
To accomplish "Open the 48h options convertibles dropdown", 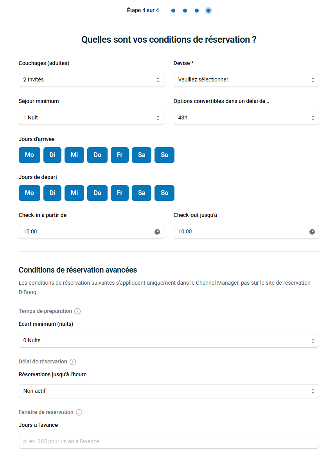I will click(x=246, y=118).
